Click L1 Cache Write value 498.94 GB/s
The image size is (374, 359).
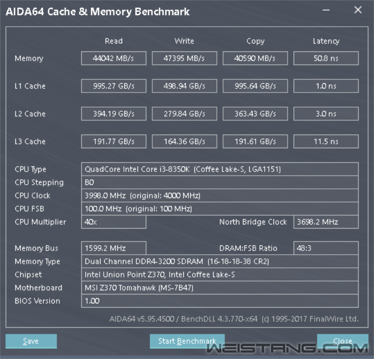click(184, 86)
